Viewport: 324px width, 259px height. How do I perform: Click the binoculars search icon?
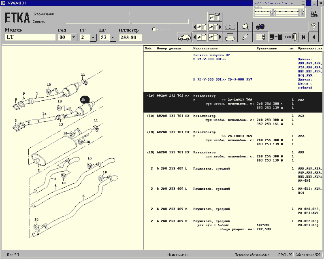pos(260,27)
